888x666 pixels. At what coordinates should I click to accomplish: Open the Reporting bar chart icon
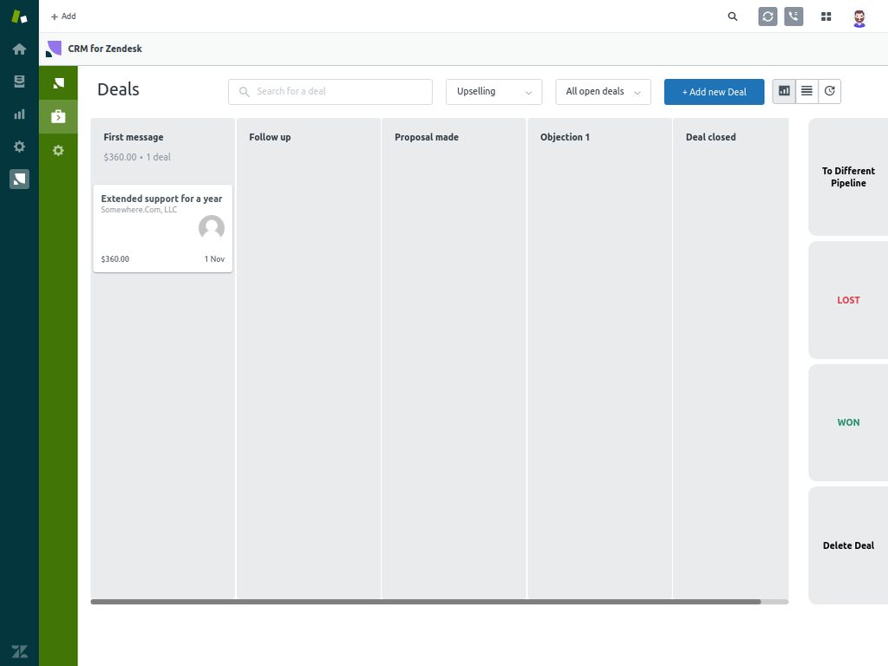click(x=19, y=114)
